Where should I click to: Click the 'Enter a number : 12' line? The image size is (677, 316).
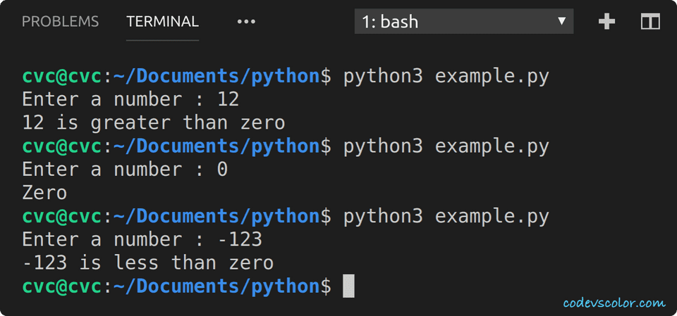(x=130, y=99)
